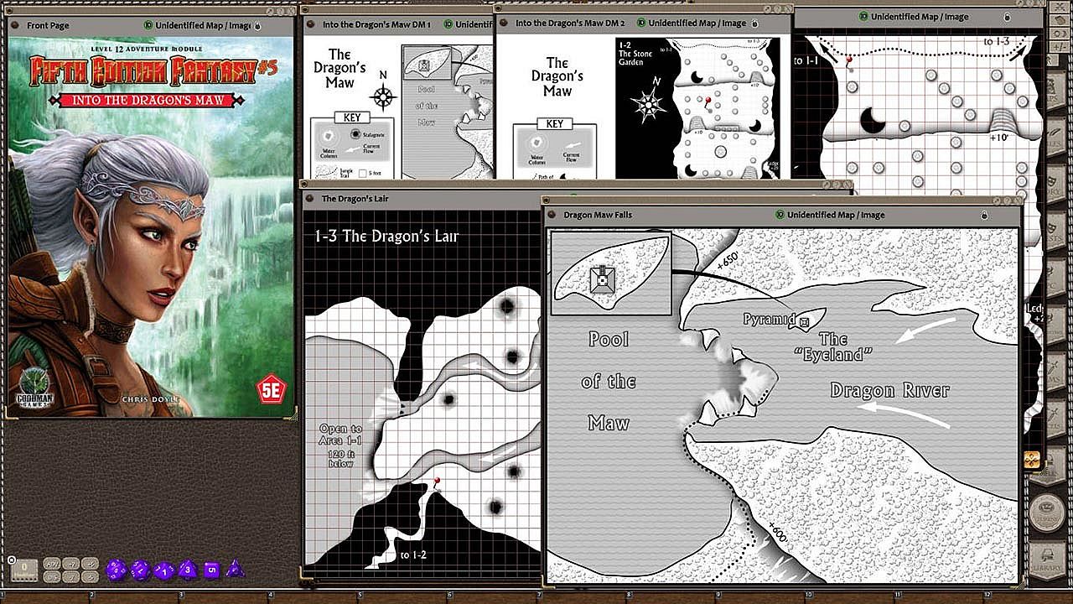This screenshot has width=1073, height=604.
Task: Toggle the lock icon in Front Page window
Action: click(257, 26)
